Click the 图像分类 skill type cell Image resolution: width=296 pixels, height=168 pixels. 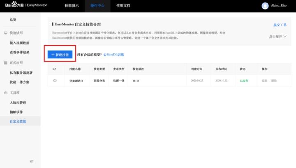click(x=99, y=81)
